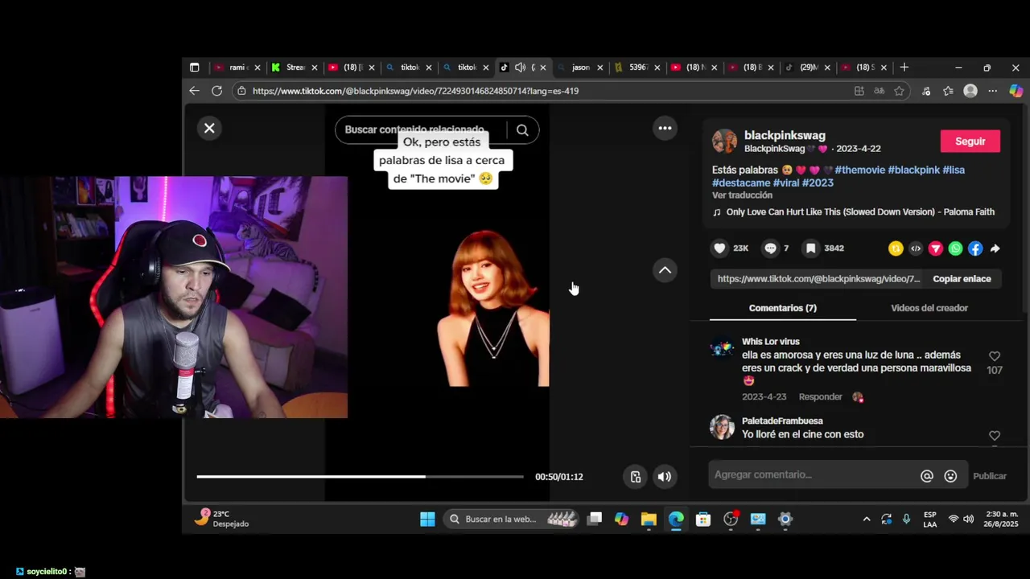Open Edge tab actions menu
The image size is (1030, 579).
[194, 68]
